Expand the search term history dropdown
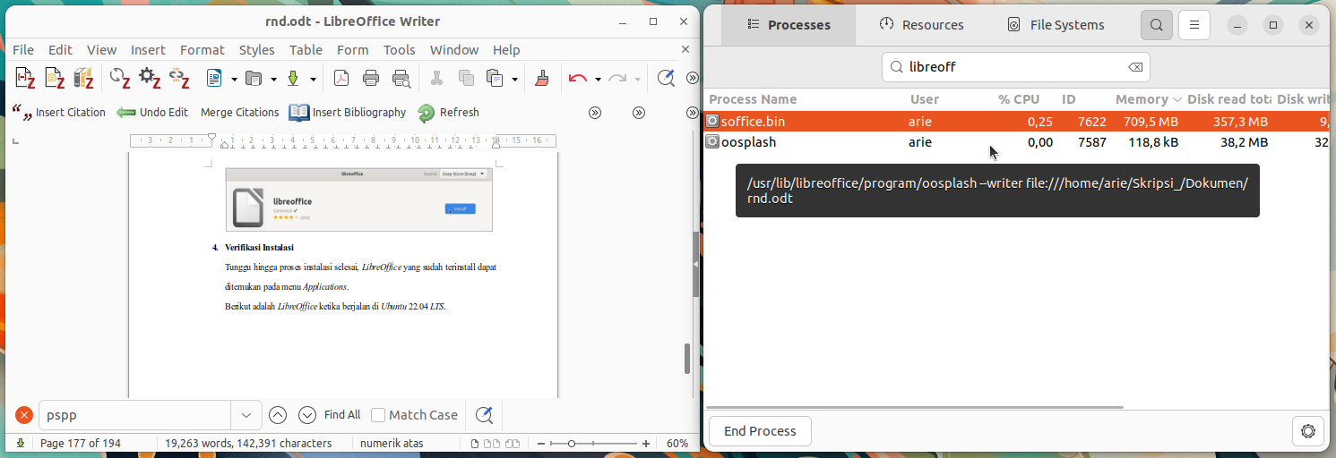 tap(246, 415)
